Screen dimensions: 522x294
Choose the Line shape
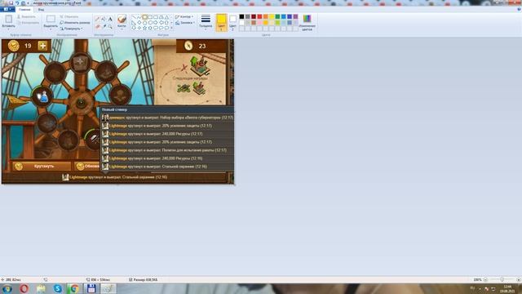pos(134,17)
